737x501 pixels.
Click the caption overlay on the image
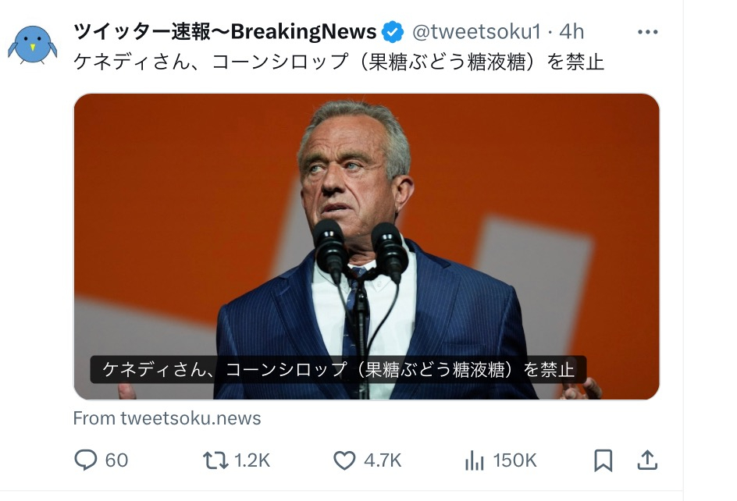[338, 369]
